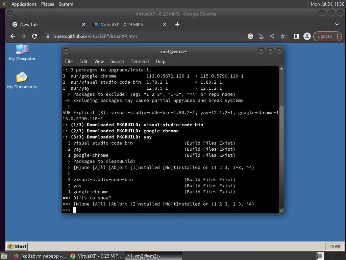Click the aur/google-chrome line in terminal
This screenshot has width=346, height=260.
[153, 76]
